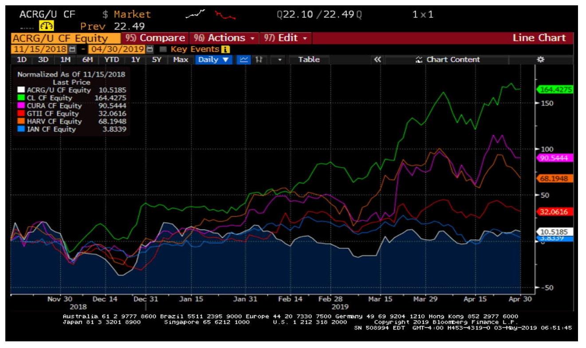Switch to Table view

click(309, 59)
